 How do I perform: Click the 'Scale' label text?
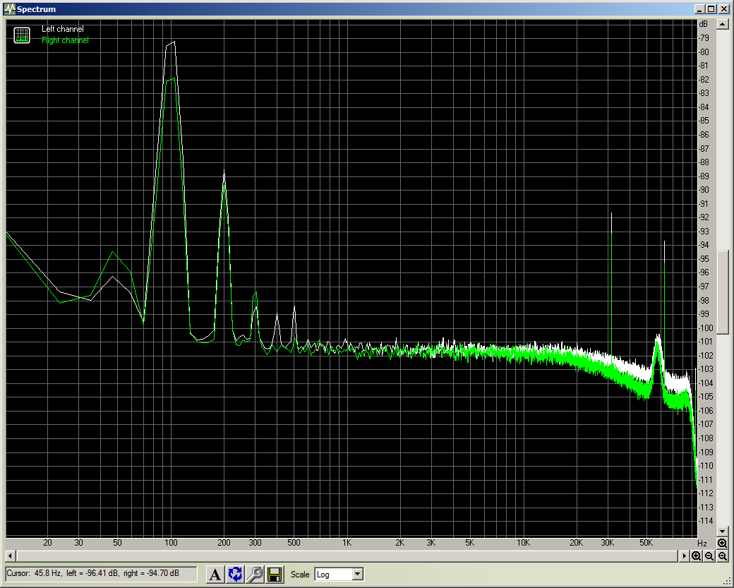(x=299, y=575)
